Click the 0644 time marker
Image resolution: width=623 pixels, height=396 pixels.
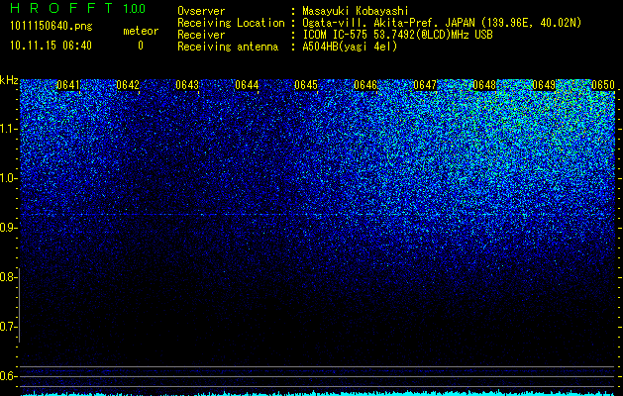[247, 85]
